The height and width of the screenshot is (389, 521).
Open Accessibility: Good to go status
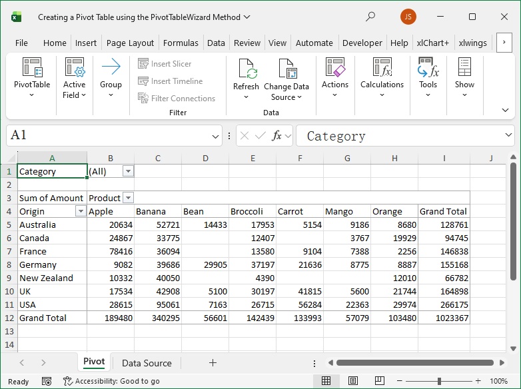[x=111, y=381]
